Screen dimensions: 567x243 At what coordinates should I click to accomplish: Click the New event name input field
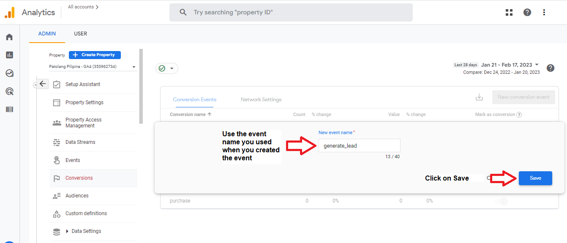(x=359, y=146)
